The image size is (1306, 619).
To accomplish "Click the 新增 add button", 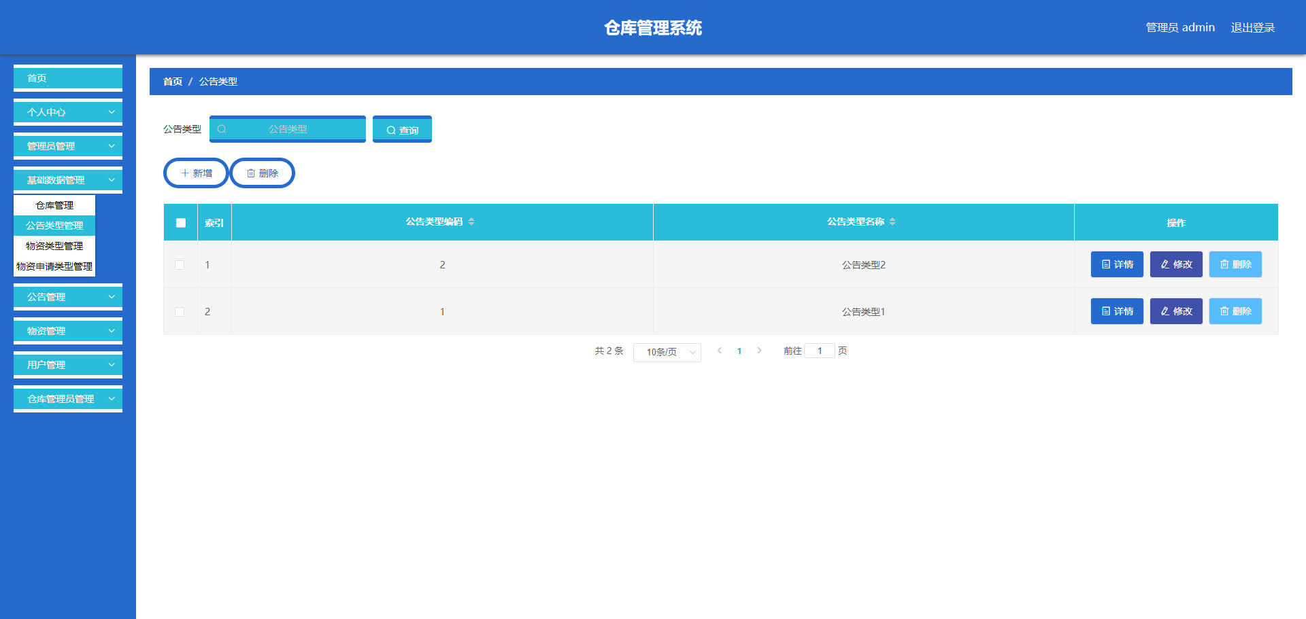I will coord(196,173).
